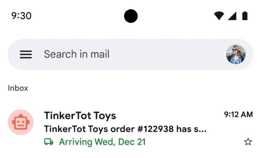Tap the front camera cutout dot
Image resolution: width=261 pixels, height=158 pixels.
131,16
